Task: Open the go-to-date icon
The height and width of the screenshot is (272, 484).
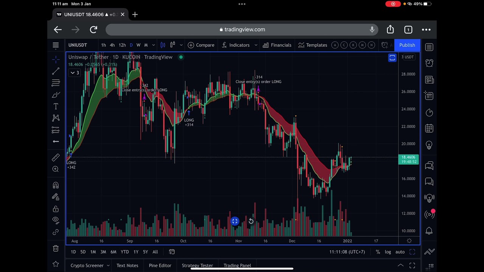Action: pyautogui.click(x=172, y=252)
